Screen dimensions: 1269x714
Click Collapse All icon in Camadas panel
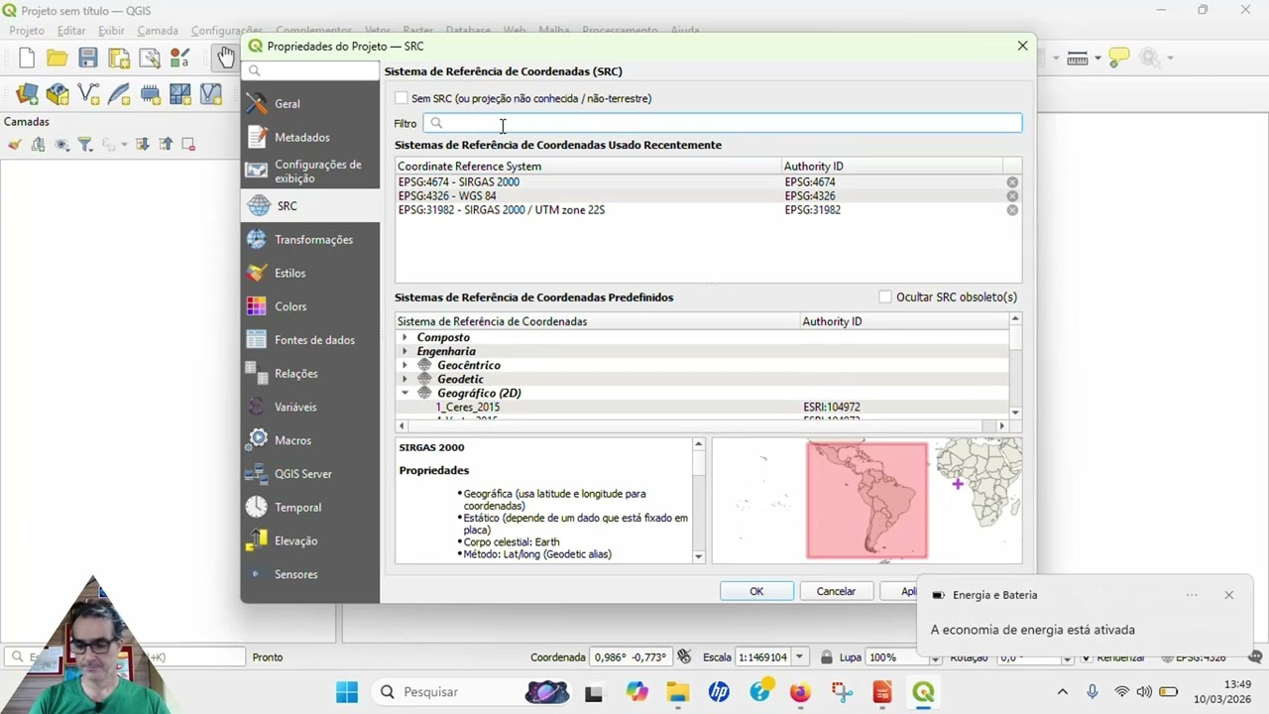[165, 144]
